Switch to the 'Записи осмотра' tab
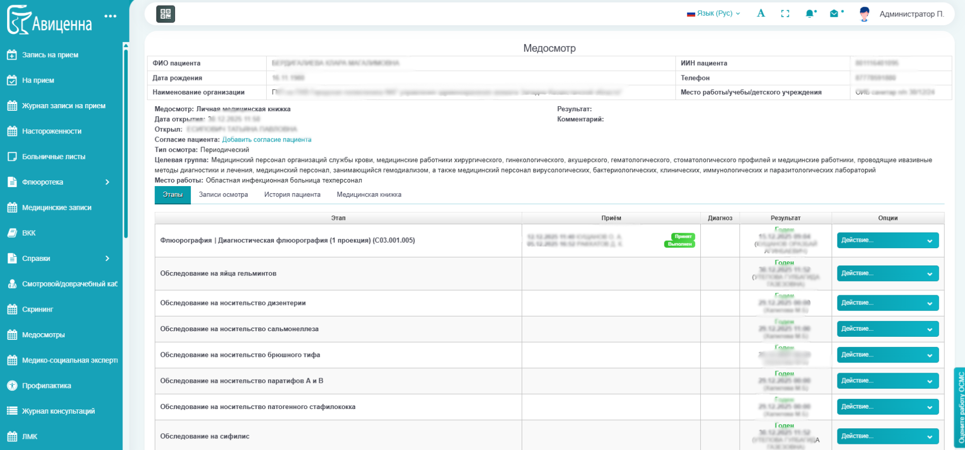The image size is (965, 450). [223, 195]
